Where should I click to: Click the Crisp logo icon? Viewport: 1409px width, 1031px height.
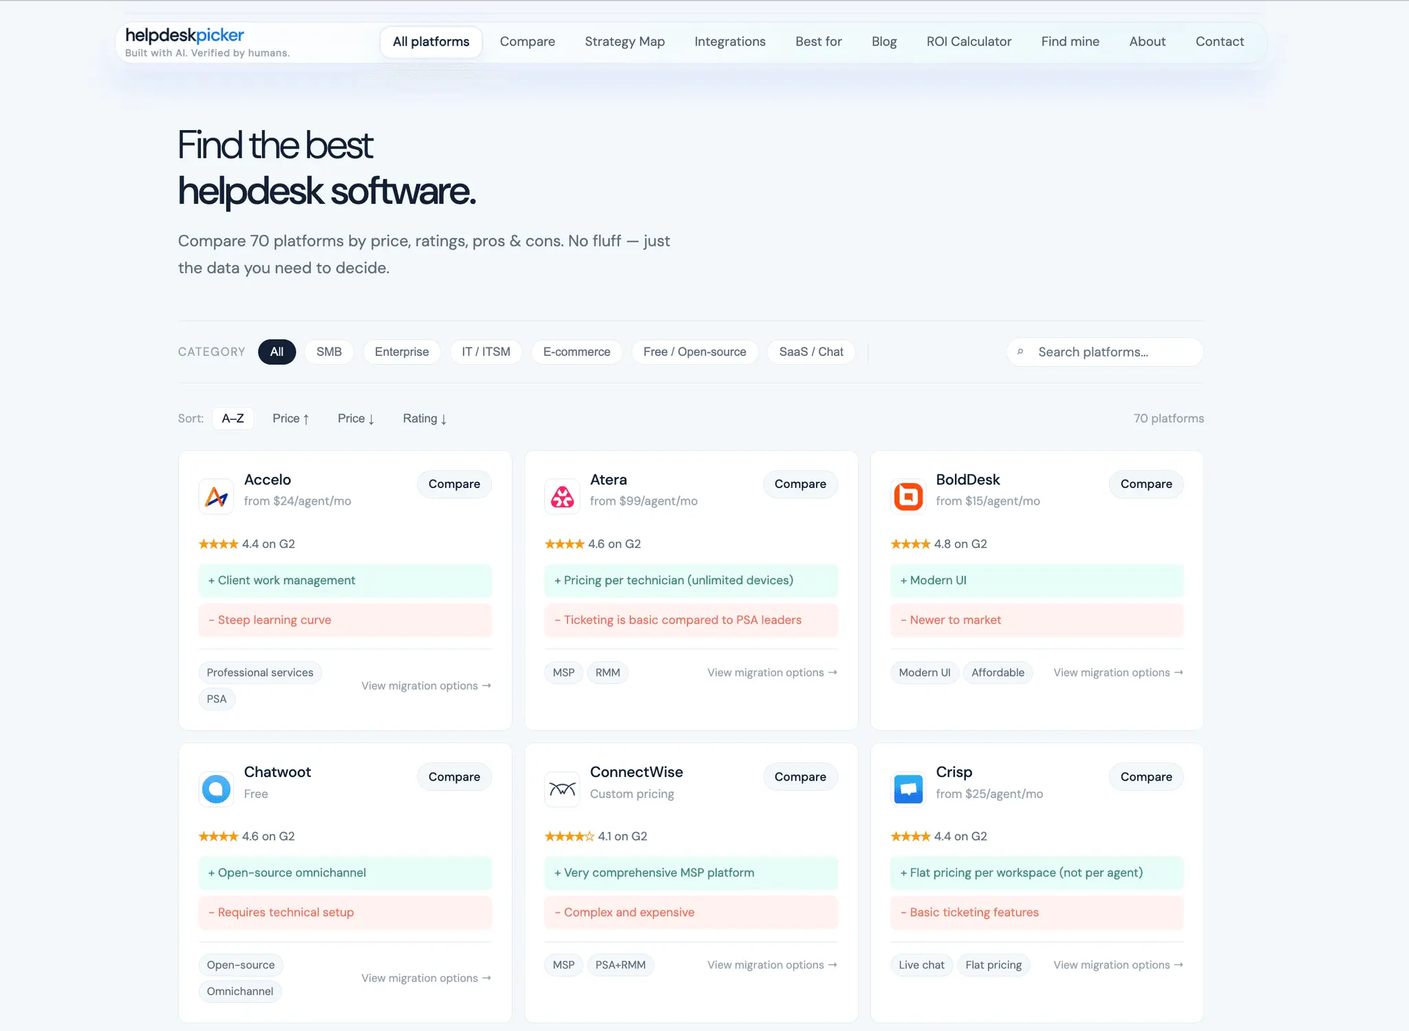908,789
